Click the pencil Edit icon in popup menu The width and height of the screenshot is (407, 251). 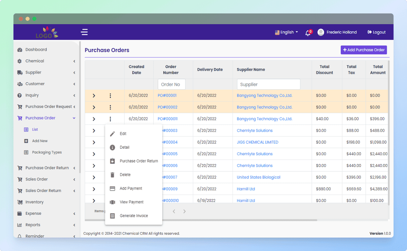point(112,134)
